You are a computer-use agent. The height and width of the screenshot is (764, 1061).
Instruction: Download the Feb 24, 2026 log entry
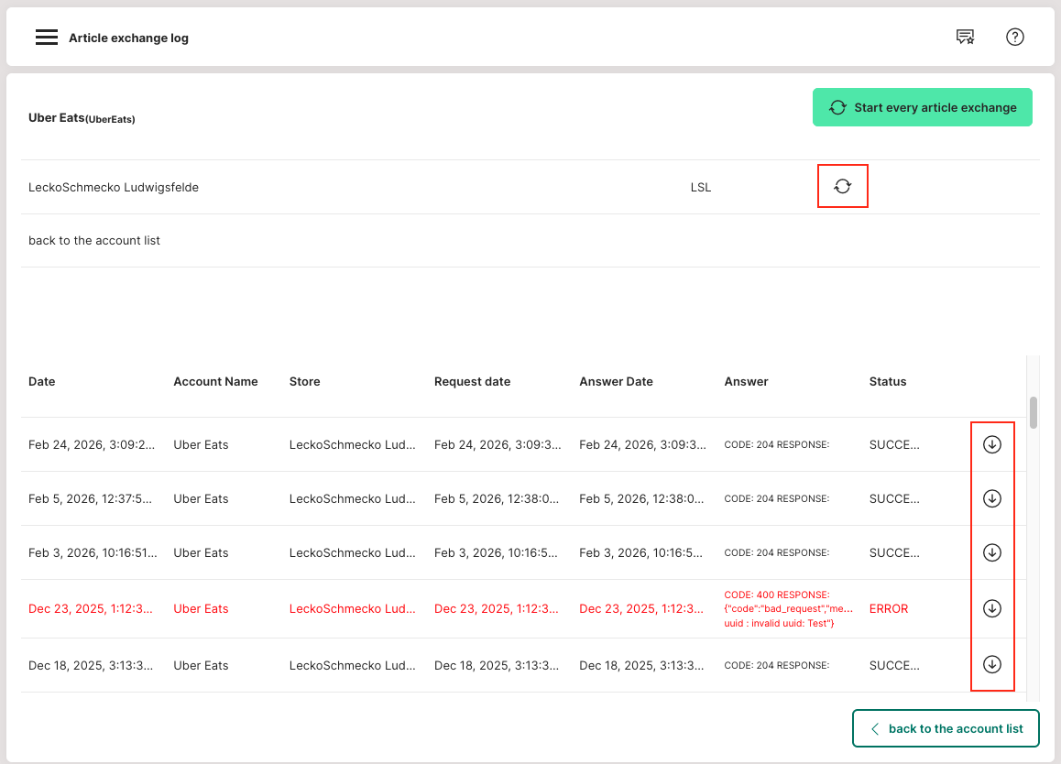coord(991,444)
